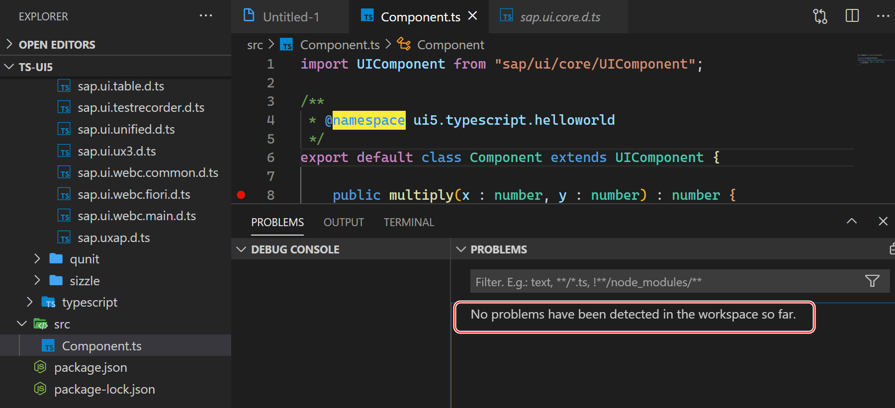Open the compare changes icon in editor toolbar

pyautogui.click(x=820, y=16)
